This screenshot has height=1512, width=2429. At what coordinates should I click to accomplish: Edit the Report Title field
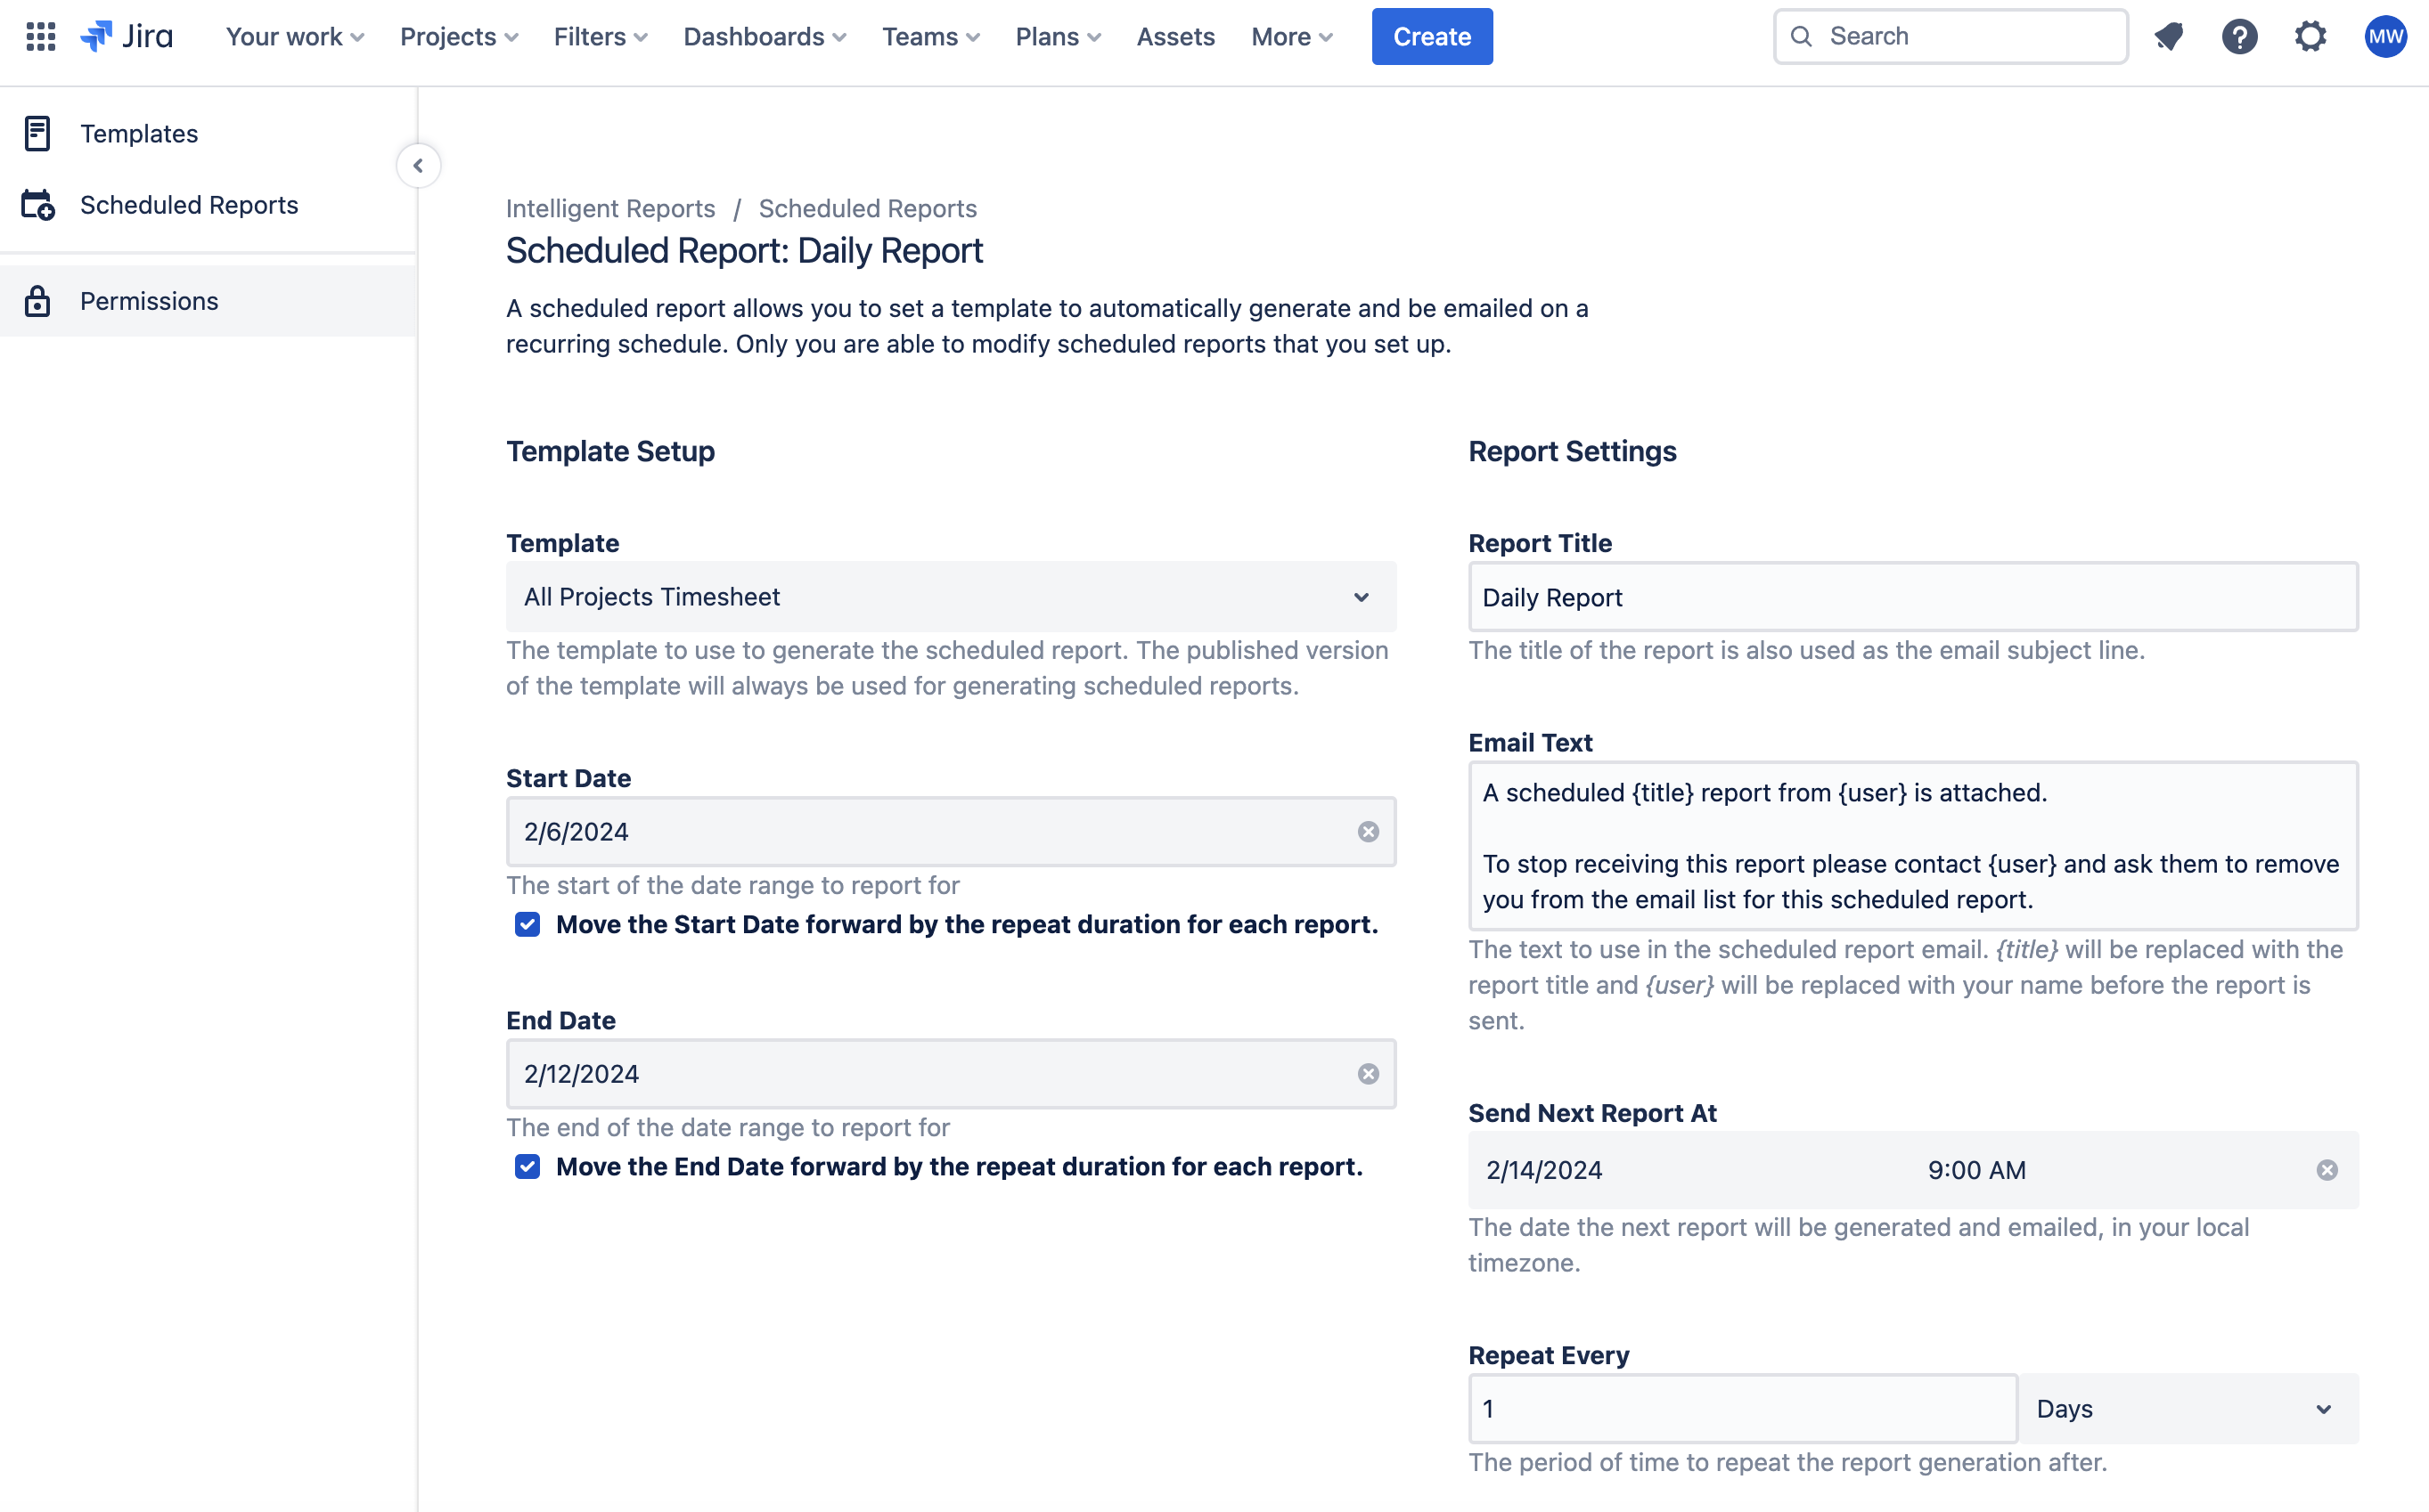[1912, 597]
